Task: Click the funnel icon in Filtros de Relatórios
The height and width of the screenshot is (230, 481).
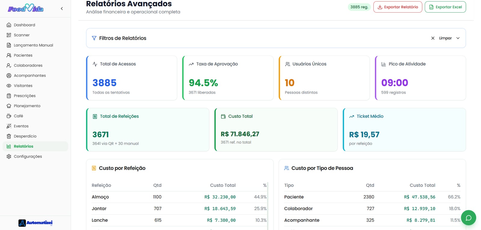Action: point(94,38)
